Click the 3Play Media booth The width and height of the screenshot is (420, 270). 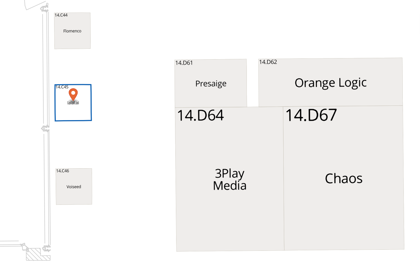229,179
